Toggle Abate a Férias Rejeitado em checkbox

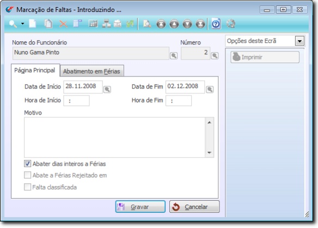click(27, 175)
